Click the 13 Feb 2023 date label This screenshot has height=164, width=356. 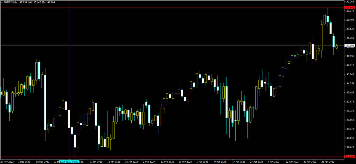click(167, 162)
